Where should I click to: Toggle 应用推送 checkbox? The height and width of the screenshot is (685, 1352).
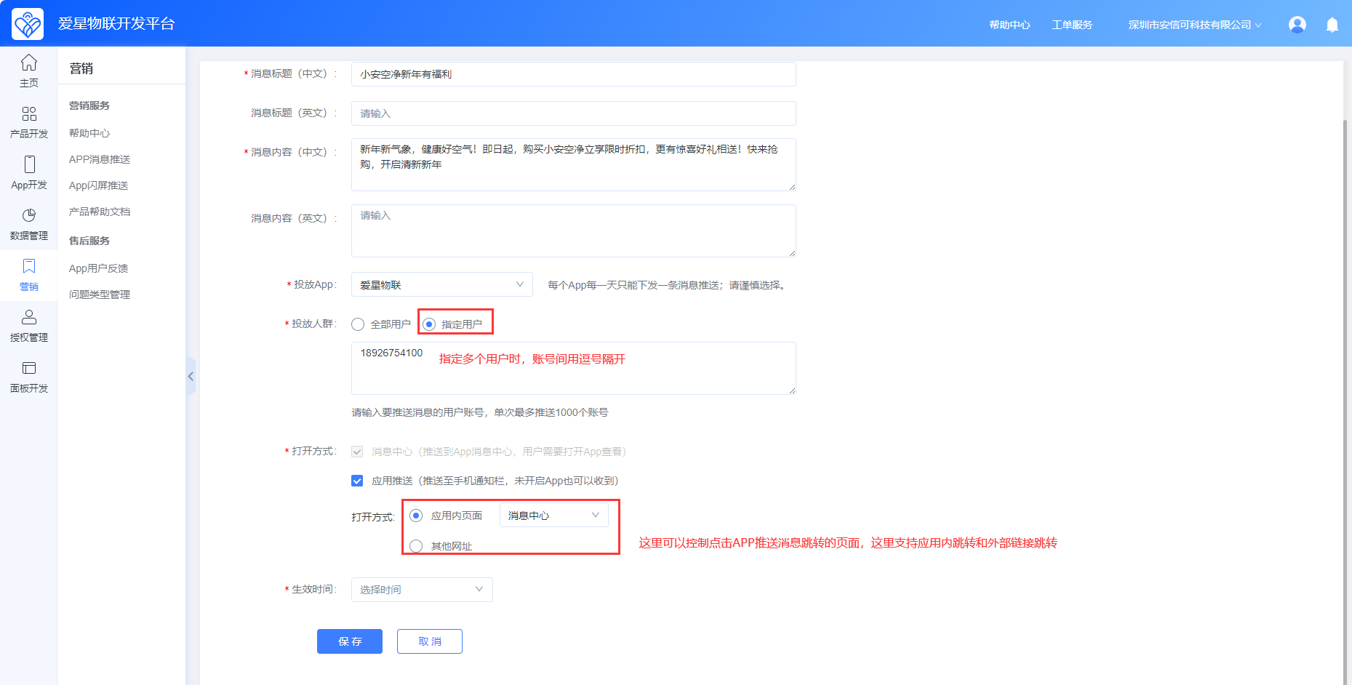tap(357, 481)
